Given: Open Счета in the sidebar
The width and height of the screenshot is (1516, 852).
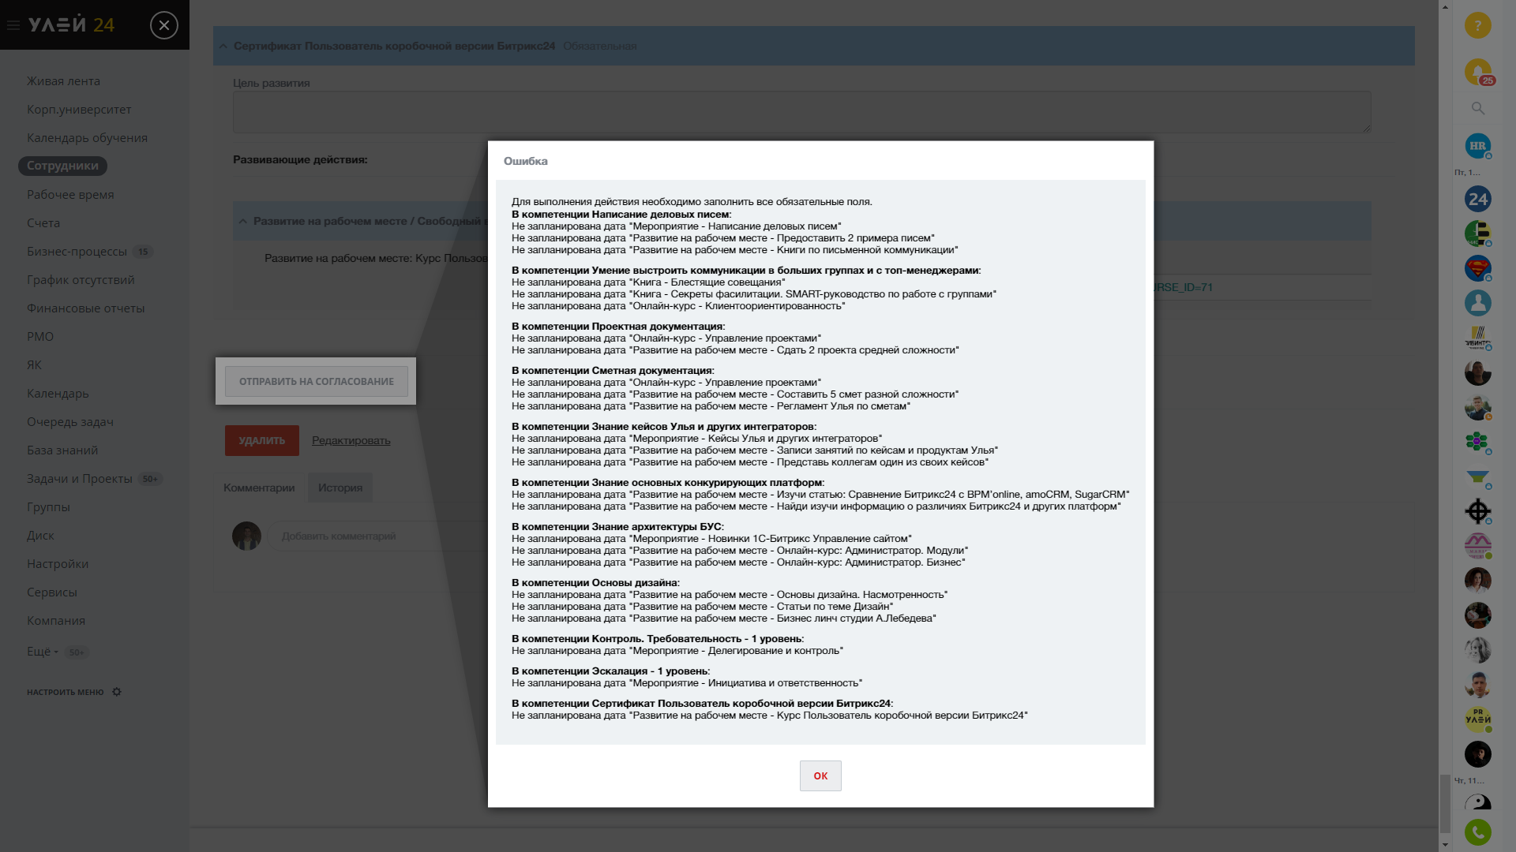Looking at the screenshot, I should 43,223.
